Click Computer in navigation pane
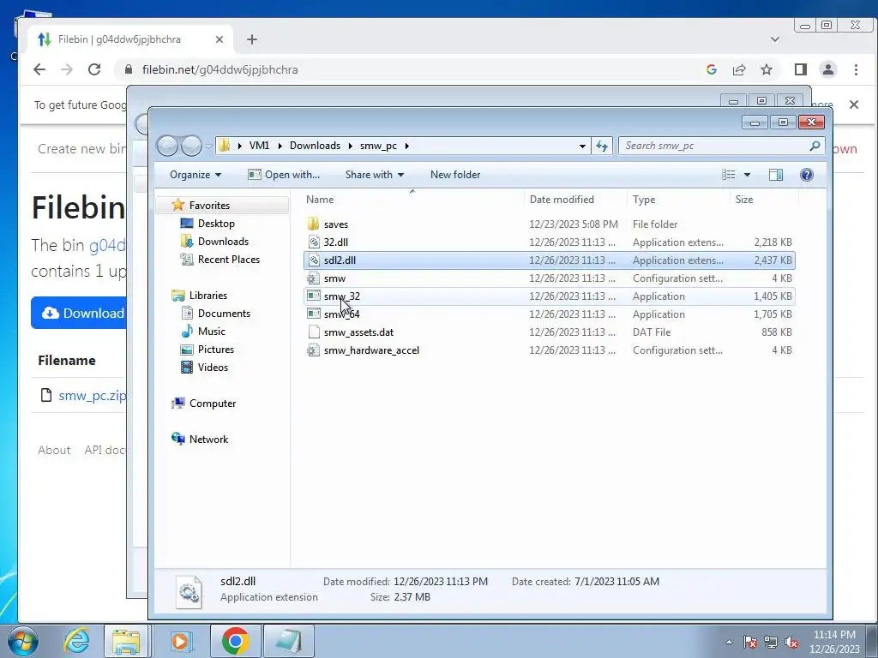The image size is (878, 658). coord(213,404)
